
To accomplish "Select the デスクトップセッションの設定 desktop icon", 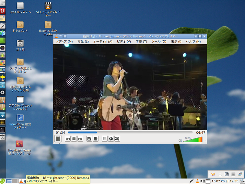I will pyautogui.click(x=20, y=103).
